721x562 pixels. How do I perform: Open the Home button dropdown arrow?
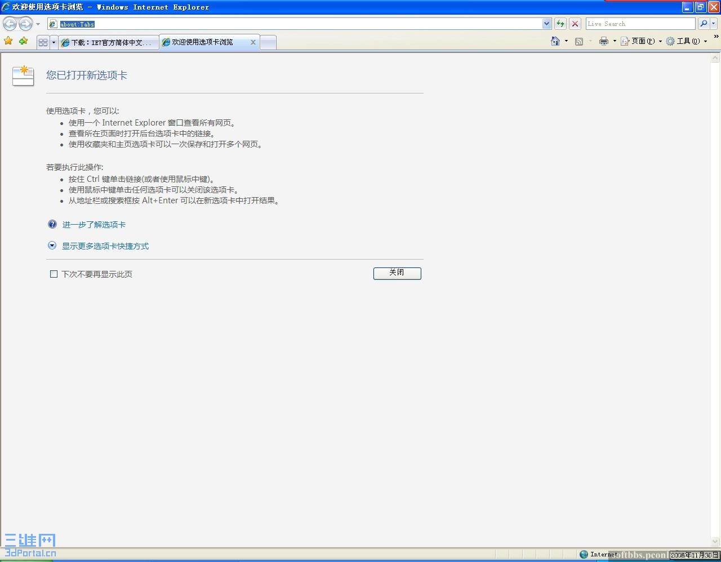(x=566, y=41)
